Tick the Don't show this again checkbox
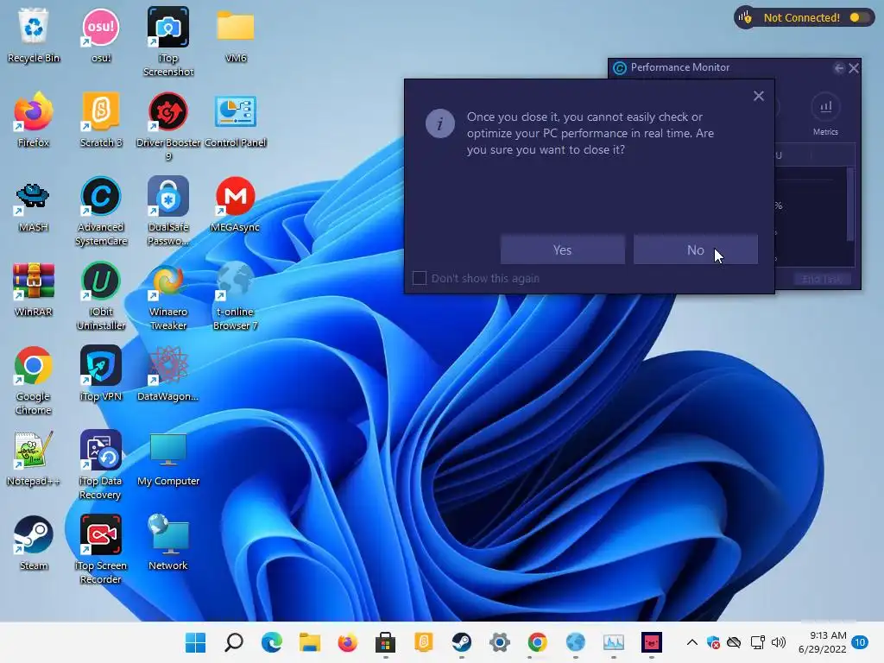Image resolution: width=884 pixels, height=663 pixels. pos(420,278)
